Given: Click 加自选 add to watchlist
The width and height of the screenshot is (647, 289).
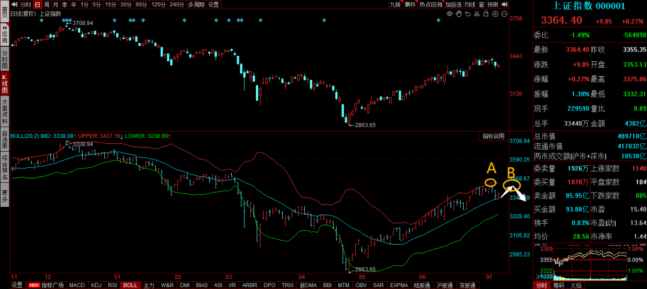Looking at the screenshot, I should (x=453, y=5).
